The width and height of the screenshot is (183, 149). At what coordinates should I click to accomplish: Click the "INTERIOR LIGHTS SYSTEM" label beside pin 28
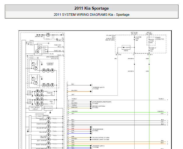100,140
